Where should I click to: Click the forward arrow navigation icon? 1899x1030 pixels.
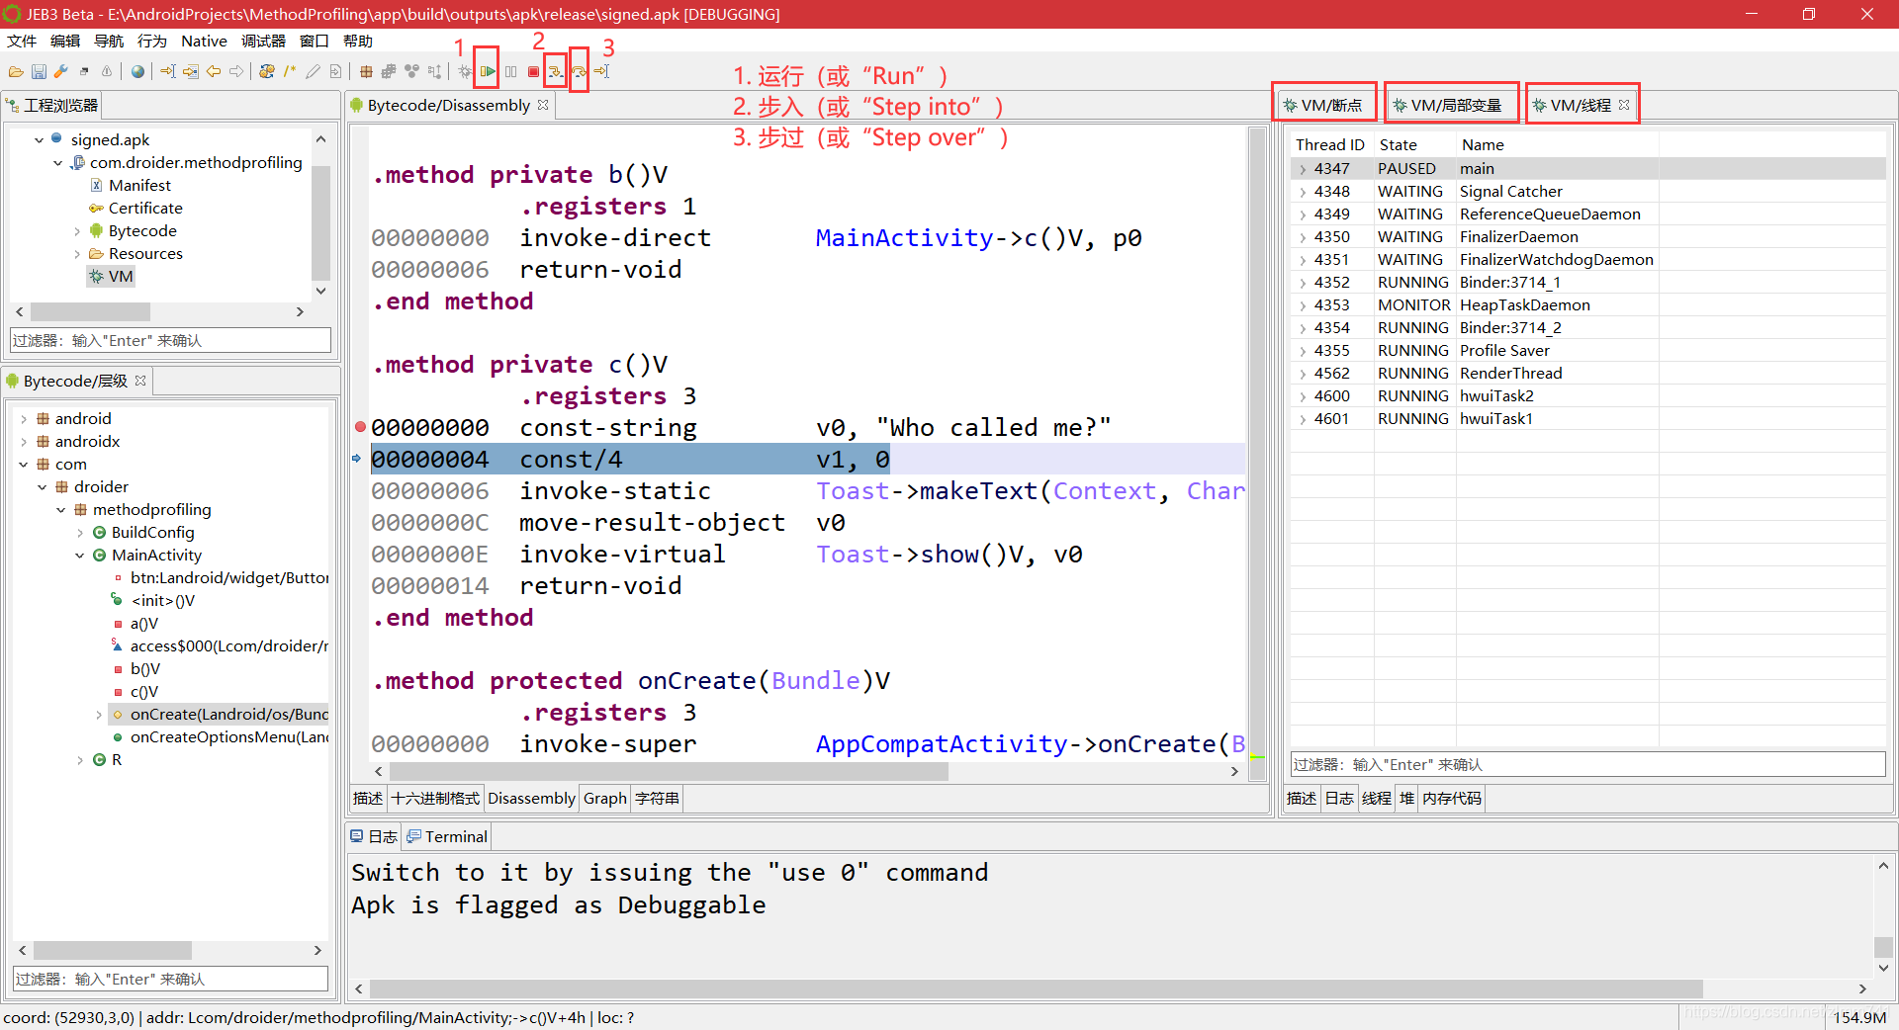[236, 71]
